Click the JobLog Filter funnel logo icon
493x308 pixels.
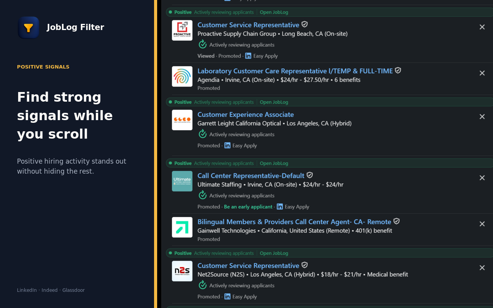29,28
